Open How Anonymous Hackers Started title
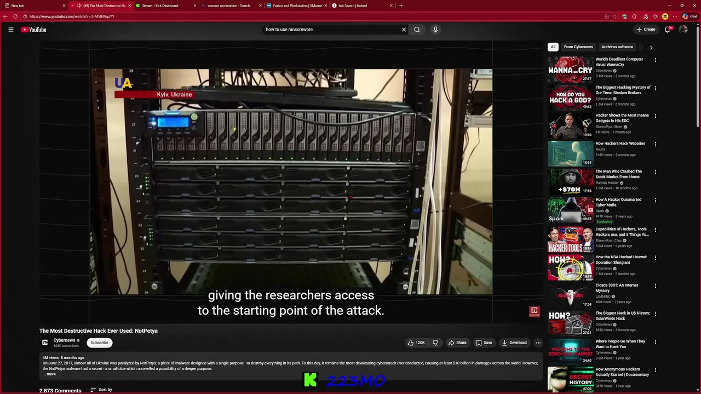Viewport: 701px width, 394px height. [622, 372]
